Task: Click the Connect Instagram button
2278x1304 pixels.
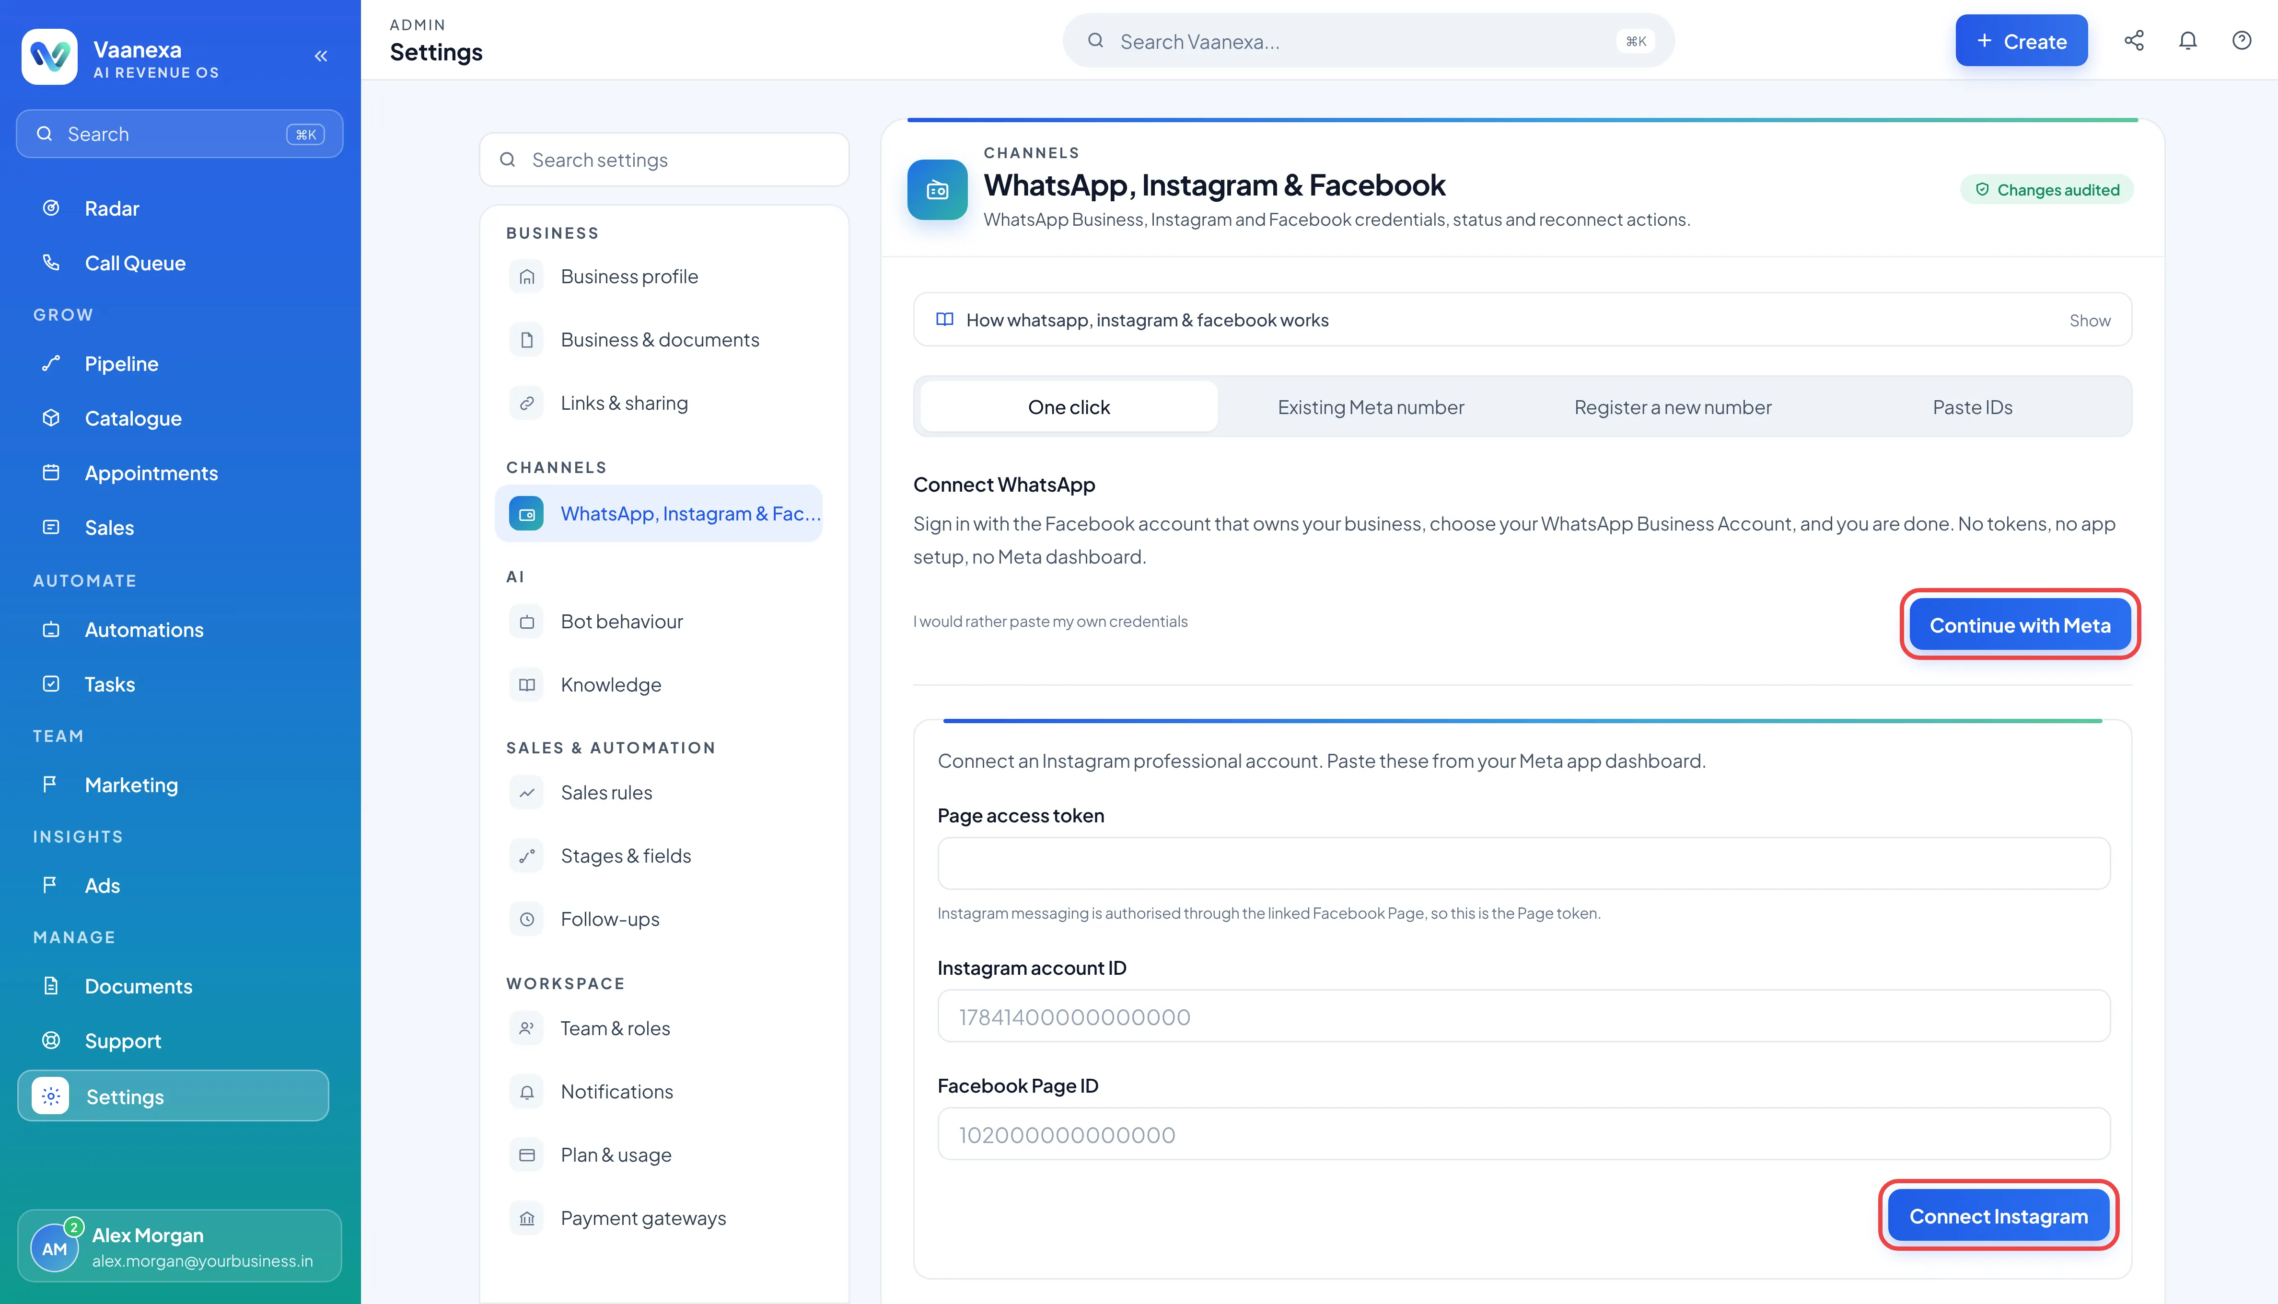Action: tap(1999, 1216)
